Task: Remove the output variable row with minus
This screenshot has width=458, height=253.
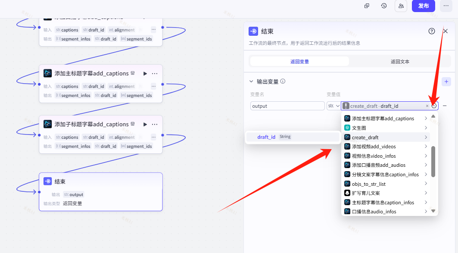Action: (445, 106)
